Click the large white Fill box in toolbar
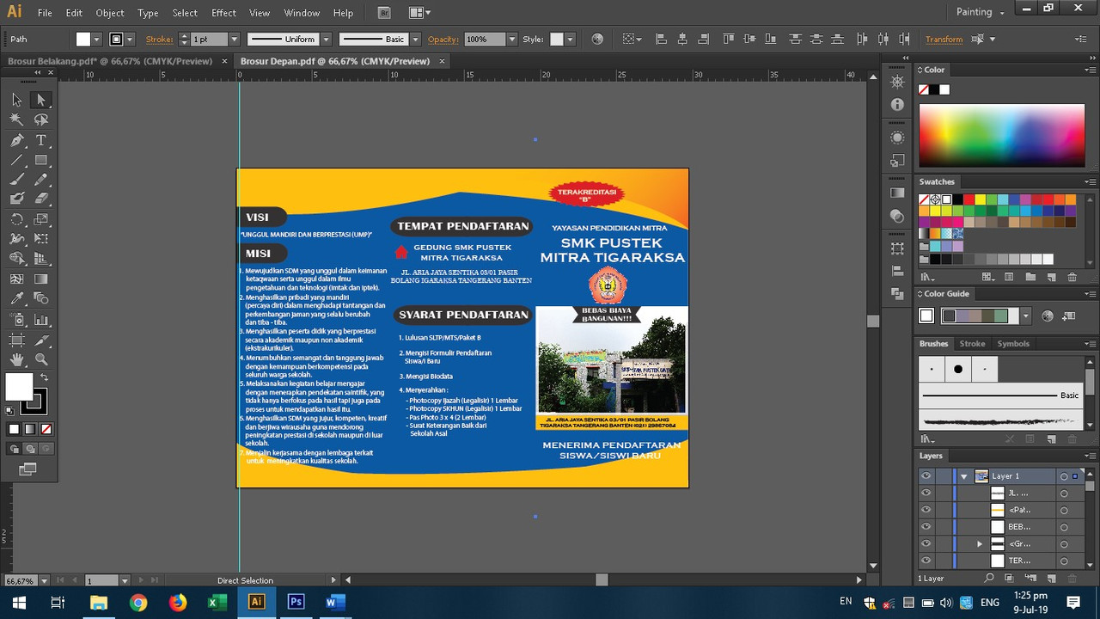 click(19, 387)
